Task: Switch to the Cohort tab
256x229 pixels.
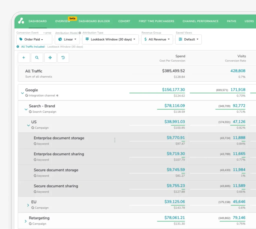Action: point(124,21)
